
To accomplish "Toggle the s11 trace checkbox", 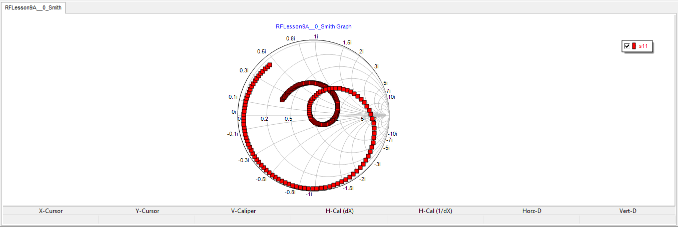I will 626,46.
